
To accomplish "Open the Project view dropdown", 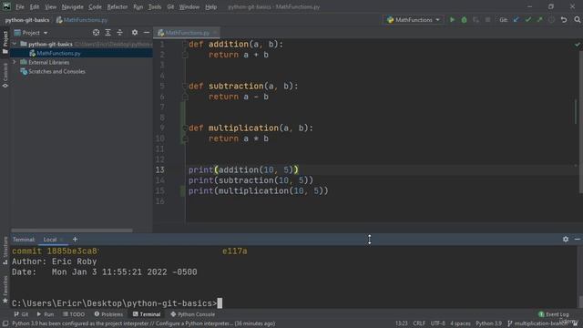I will 31,33.
